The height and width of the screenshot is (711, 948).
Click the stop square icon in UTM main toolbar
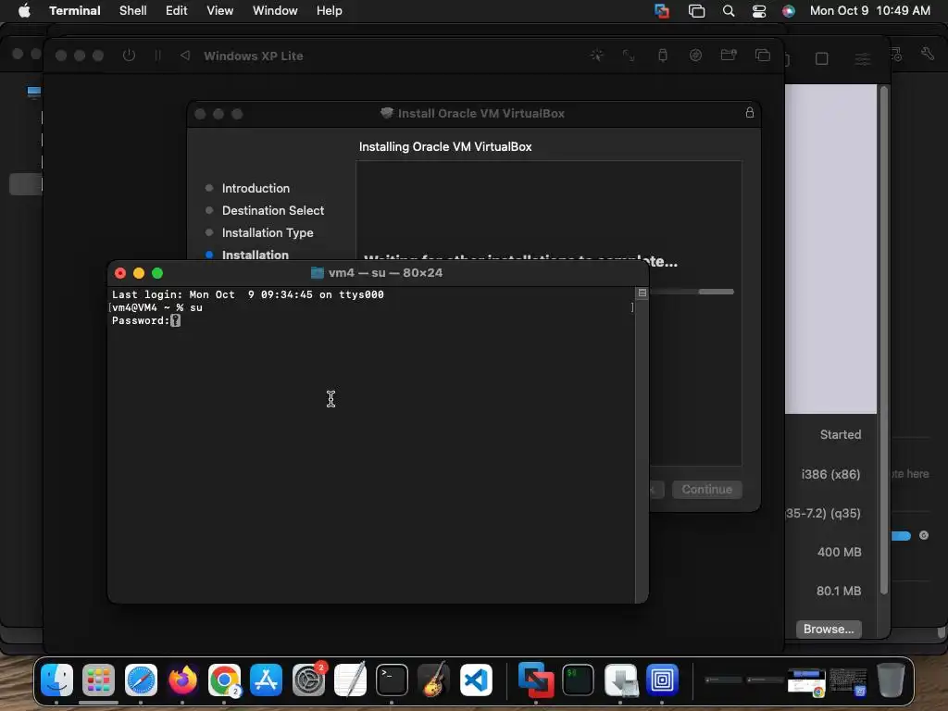(x=822, y=58)
